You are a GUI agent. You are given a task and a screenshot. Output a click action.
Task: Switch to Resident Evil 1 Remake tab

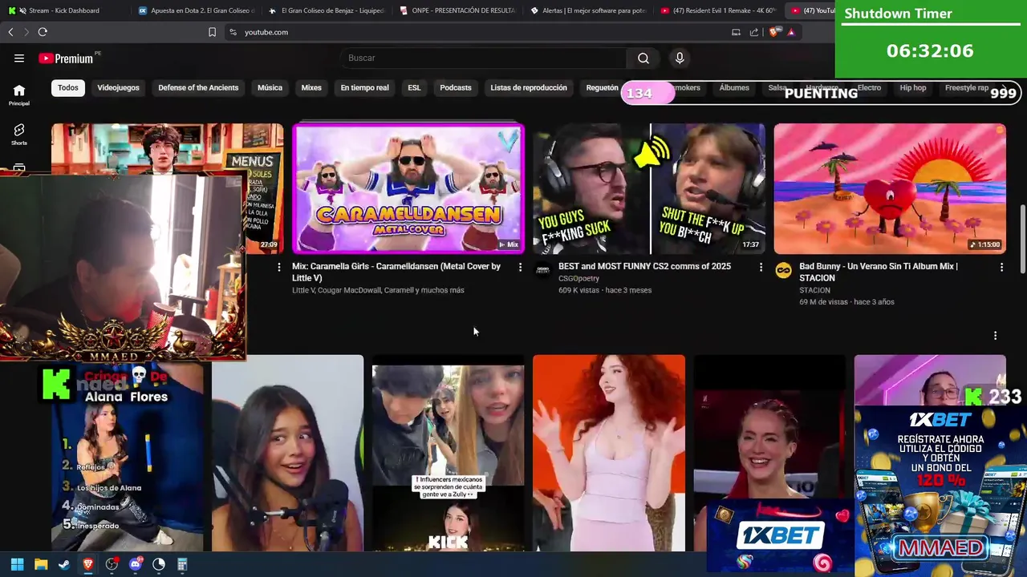pos(718,10)
